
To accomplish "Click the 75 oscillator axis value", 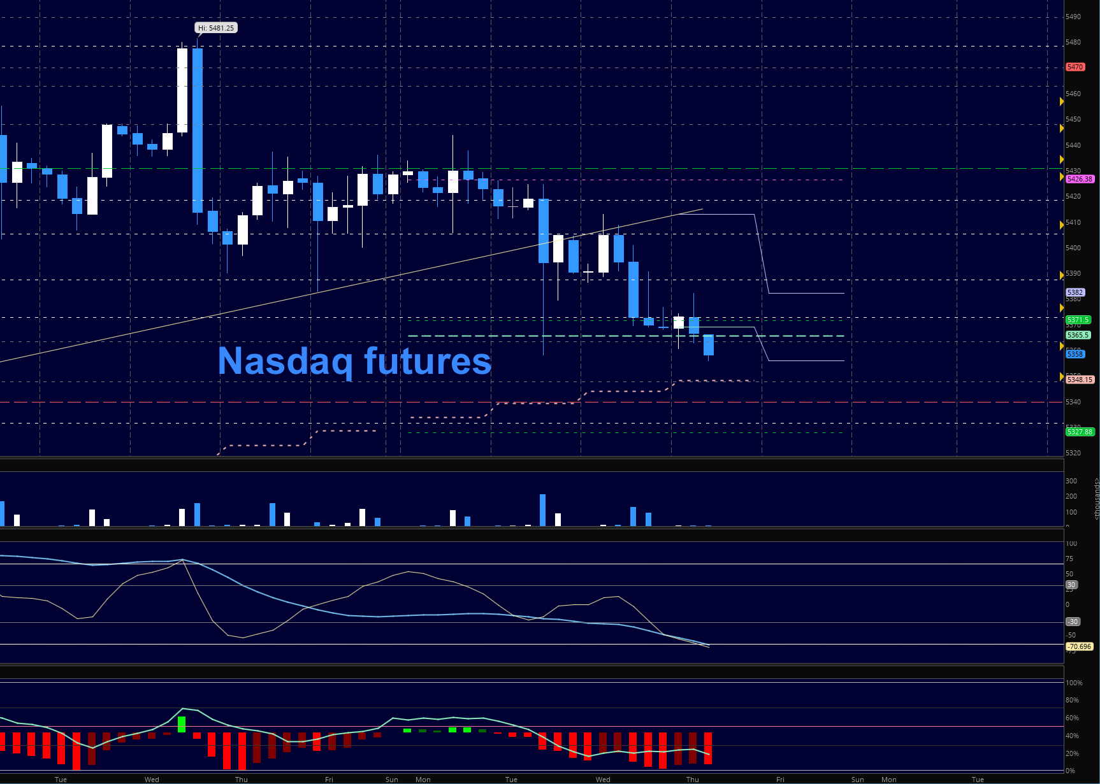I will point(1069,559).
